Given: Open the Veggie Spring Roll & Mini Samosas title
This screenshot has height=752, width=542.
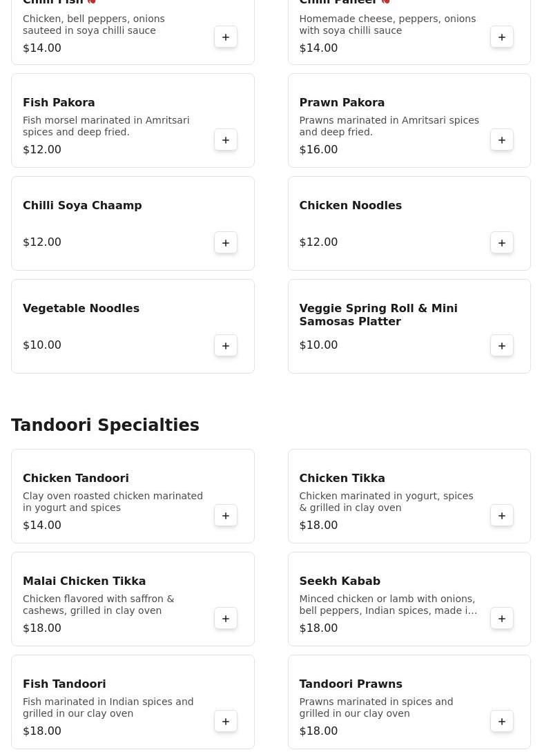Looking at the screenshot, I should [x=378, y=315].
